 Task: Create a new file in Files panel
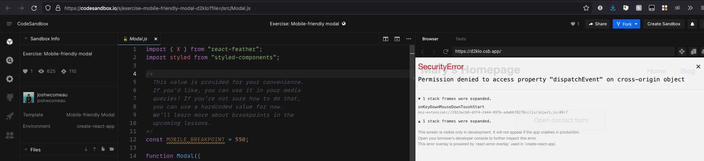[x=103, y=149]
